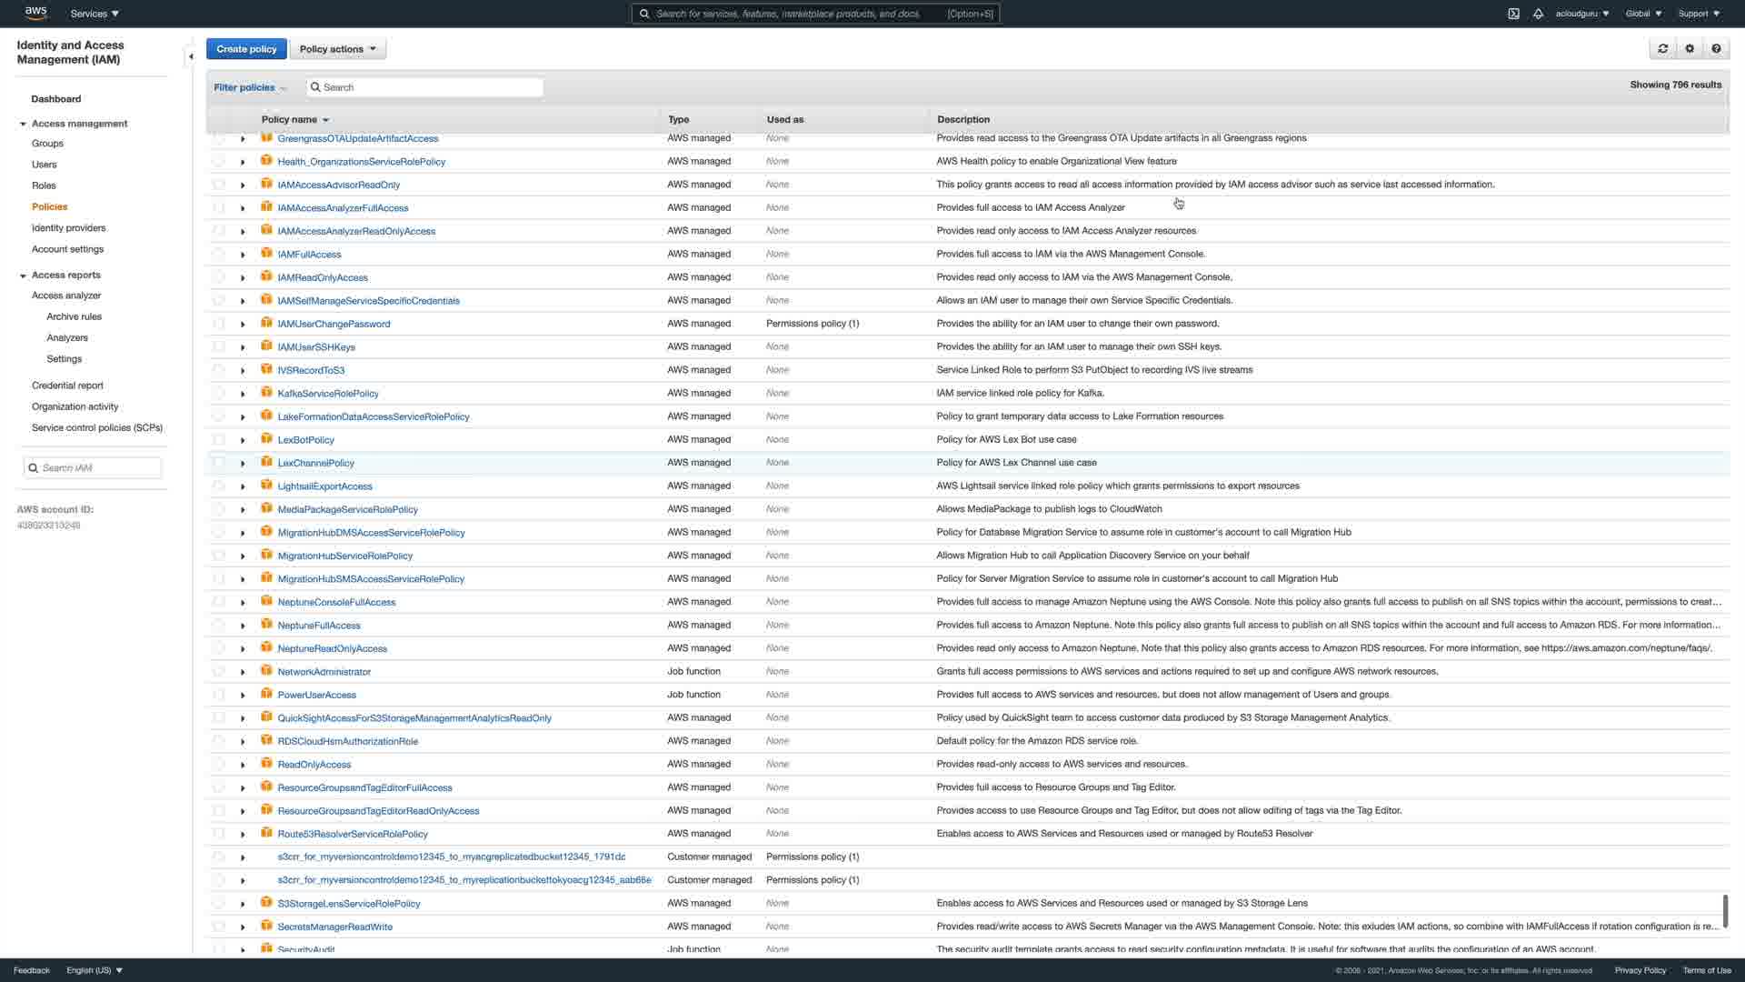Expand the NetworkAdministrator policy row arrow

pyautogui.click(x=243, y=672)
